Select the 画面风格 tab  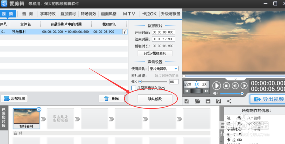click(x=109, y=14)
